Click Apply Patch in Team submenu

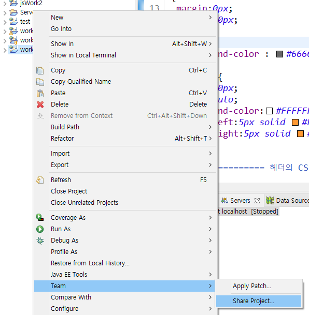pyautogui.click(x=259, y=286)
